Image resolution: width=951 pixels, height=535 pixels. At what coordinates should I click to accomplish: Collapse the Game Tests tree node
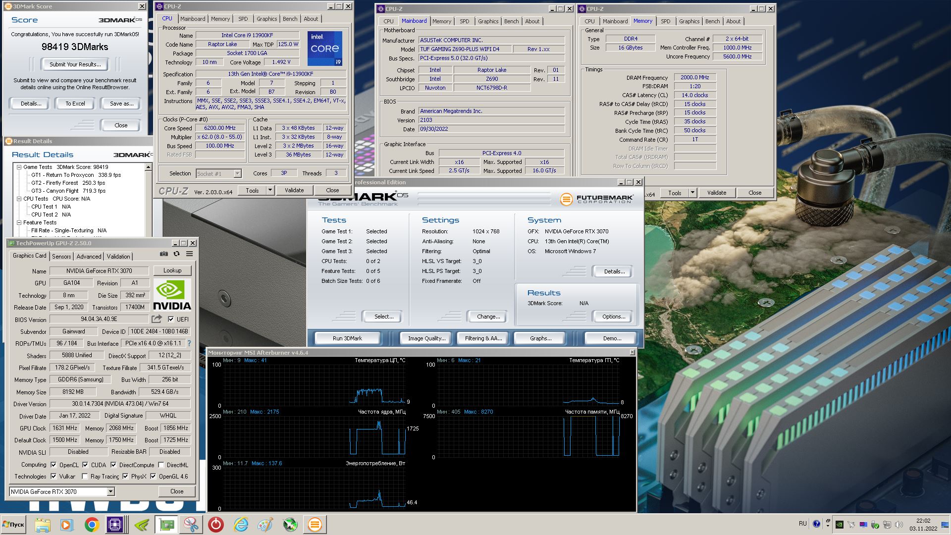pos(19,167)
